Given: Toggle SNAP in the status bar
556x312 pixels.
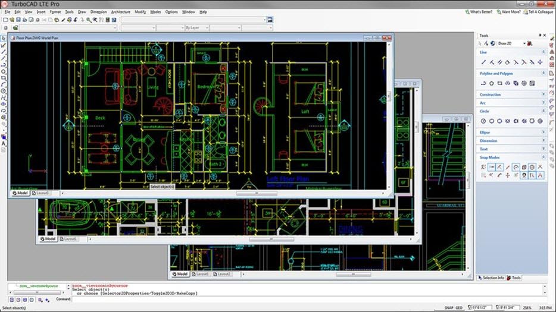Looking at the screenshot, I should tap(449, 308).
